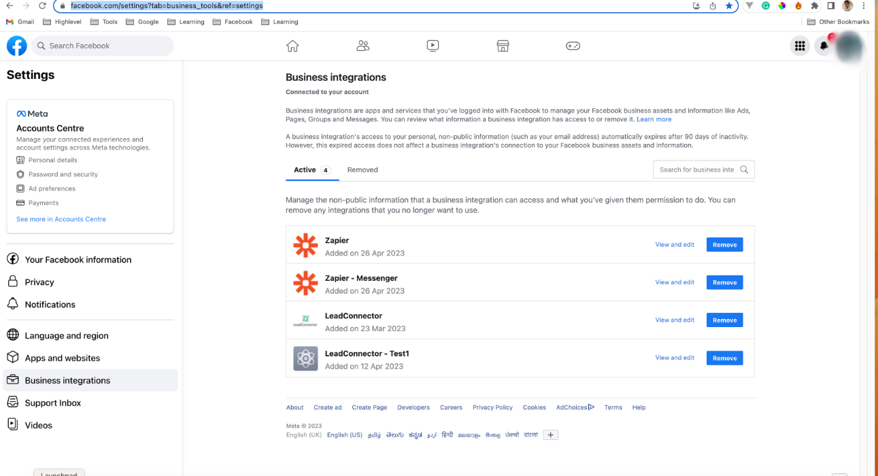Click the bookmark star in address bar

click(x=729, y=5)
